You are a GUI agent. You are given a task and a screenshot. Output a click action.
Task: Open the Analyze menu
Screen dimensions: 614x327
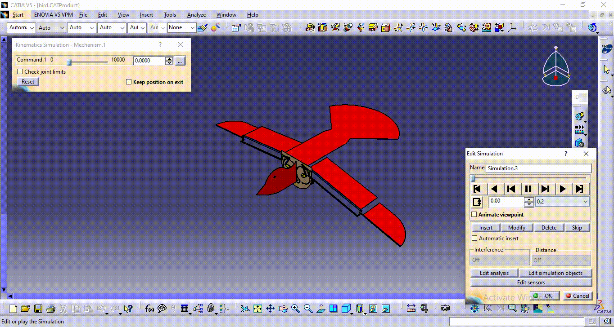point(196,15)
